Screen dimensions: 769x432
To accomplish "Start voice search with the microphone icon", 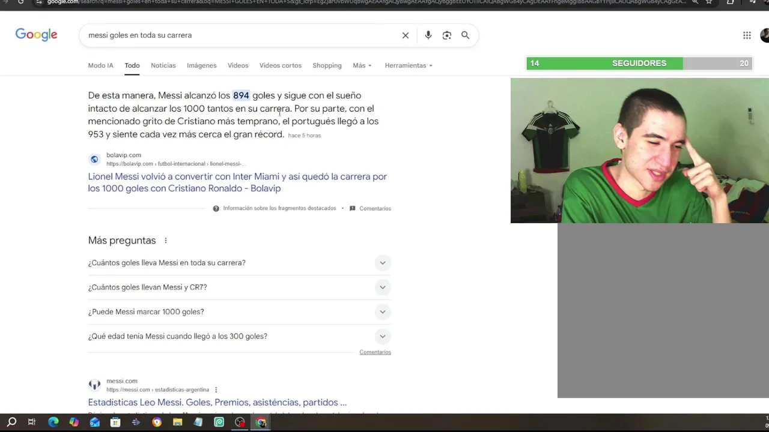I will 428,35.
